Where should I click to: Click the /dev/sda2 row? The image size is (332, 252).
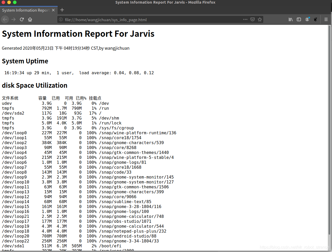coord(52,113)
